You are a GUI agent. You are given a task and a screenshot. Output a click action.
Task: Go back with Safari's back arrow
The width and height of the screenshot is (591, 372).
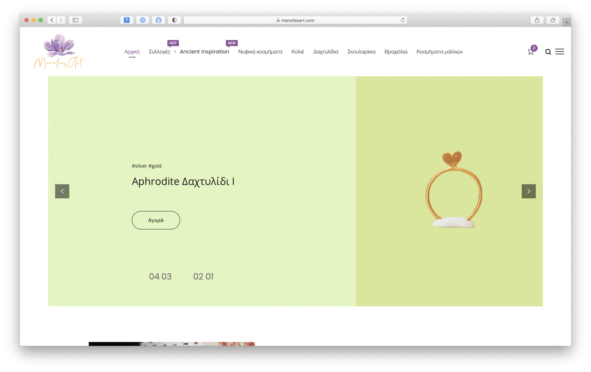tap(52, 20)
